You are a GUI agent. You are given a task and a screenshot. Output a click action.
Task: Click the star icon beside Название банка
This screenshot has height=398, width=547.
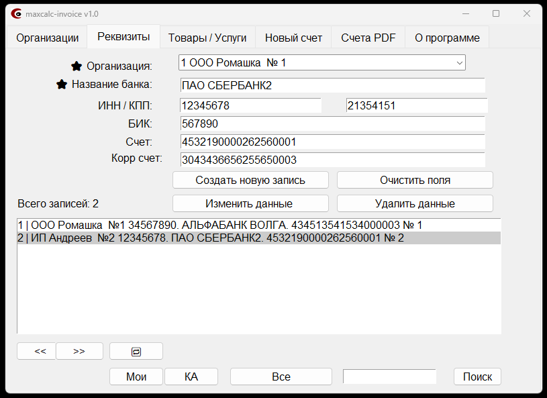tap(62, 84)
